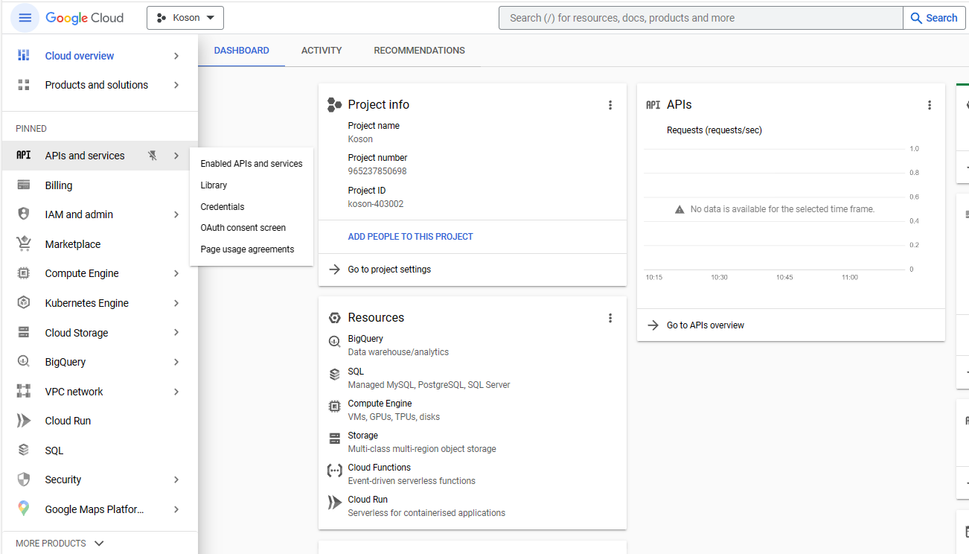Screen dimensions: 969x554
Task: Open the Storage resource link
Action: click(x=363, y=436)
